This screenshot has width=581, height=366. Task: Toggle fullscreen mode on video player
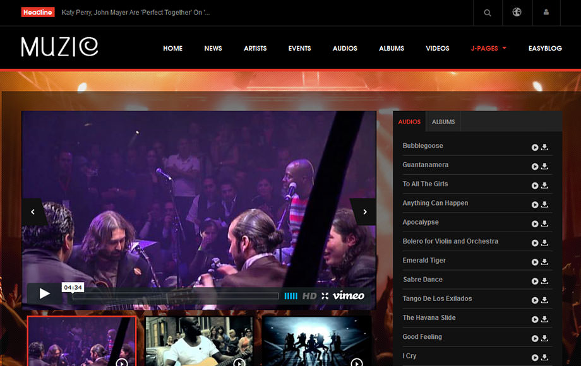point(325,295)
